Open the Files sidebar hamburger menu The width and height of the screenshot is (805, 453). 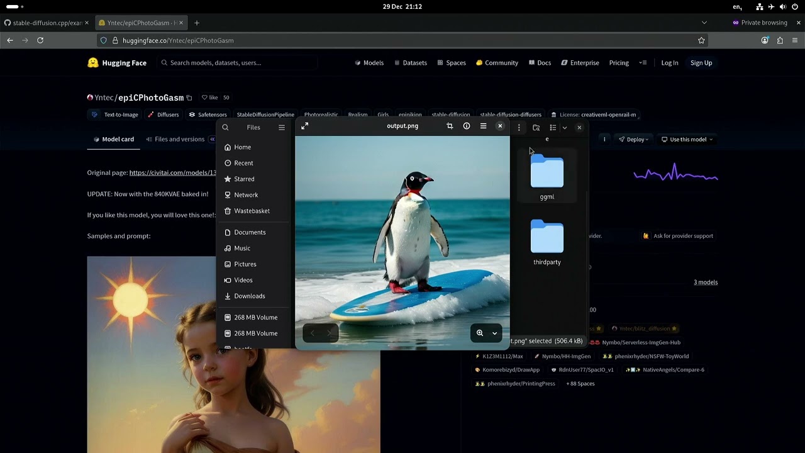tap(282, 128)
